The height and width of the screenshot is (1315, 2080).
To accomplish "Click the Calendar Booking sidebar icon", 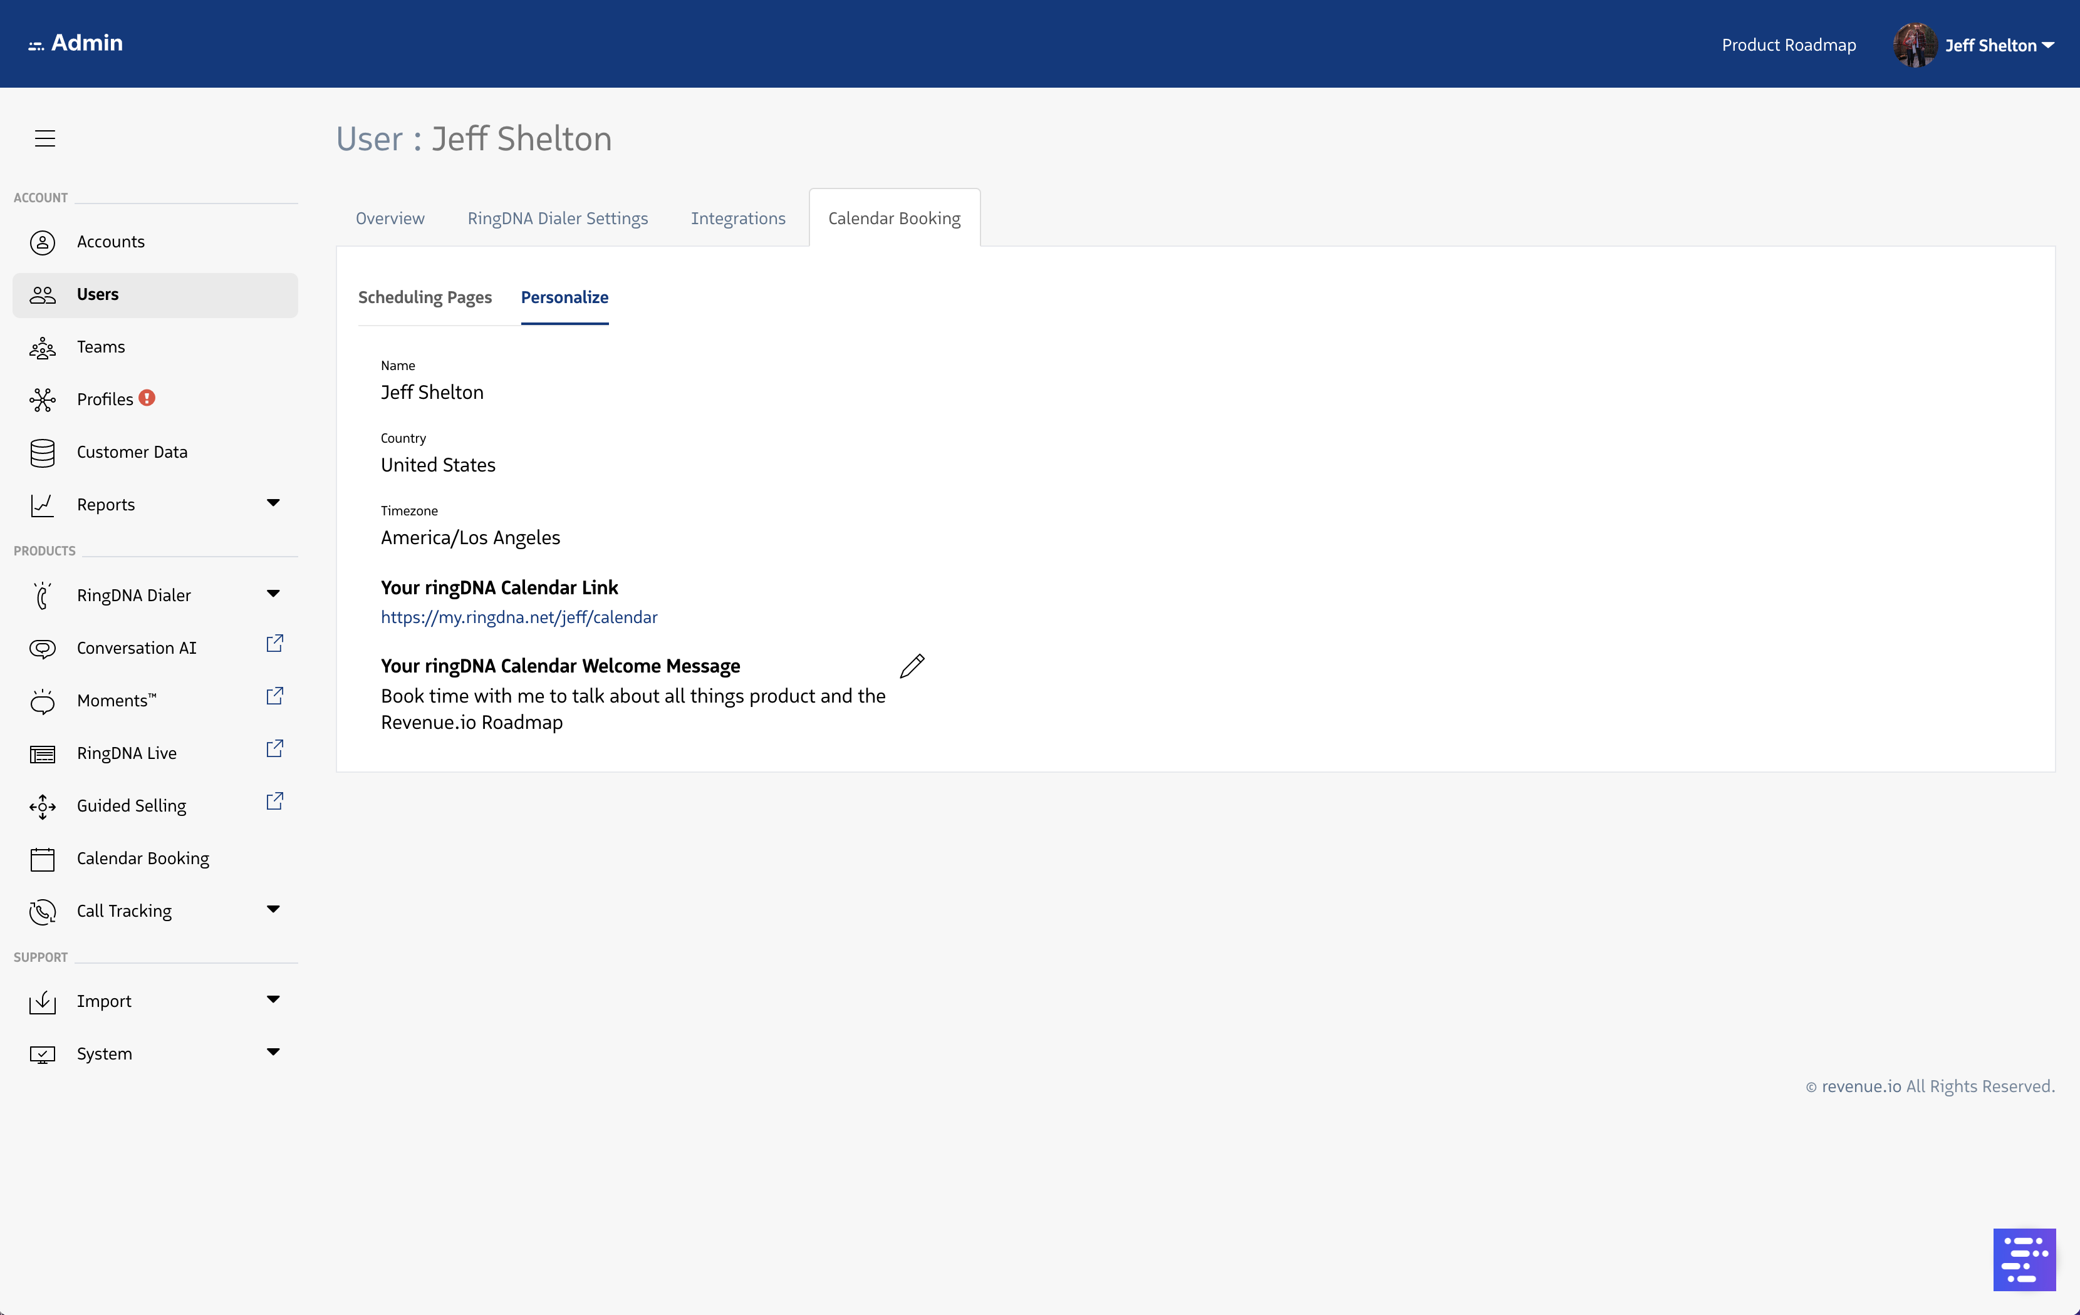I will pos(43,859).
